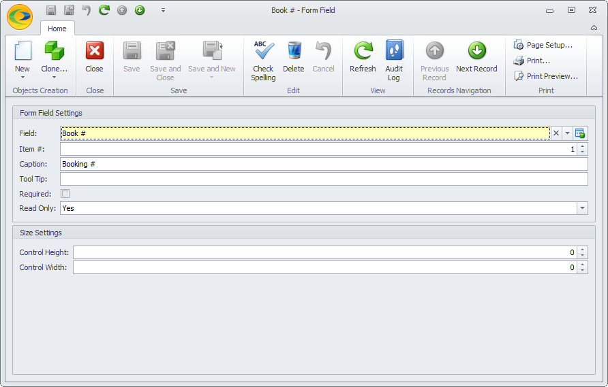Go to Previous Record
The image size is (608, 387).
click(x=435, y=61)
